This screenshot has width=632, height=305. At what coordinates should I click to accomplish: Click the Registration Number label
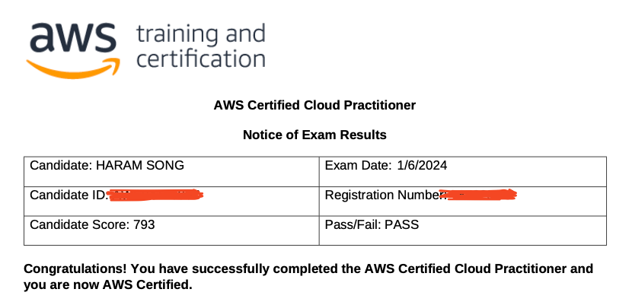click(385, 195)
